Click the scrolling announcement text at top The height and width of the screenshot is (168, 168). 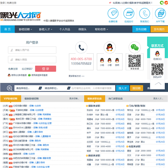coord(133,3)
